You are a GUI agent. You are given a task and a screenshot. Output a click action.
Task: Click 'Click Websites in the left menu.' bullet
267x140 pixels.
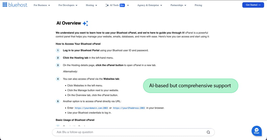click(x=85, y=85)
